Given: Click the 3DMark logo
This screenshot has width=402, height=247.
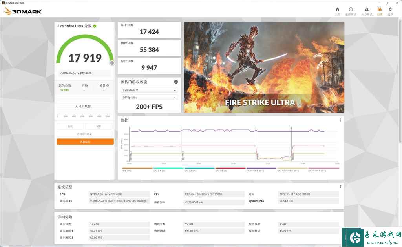Looking at the screenshot, I should coord(23,11).
